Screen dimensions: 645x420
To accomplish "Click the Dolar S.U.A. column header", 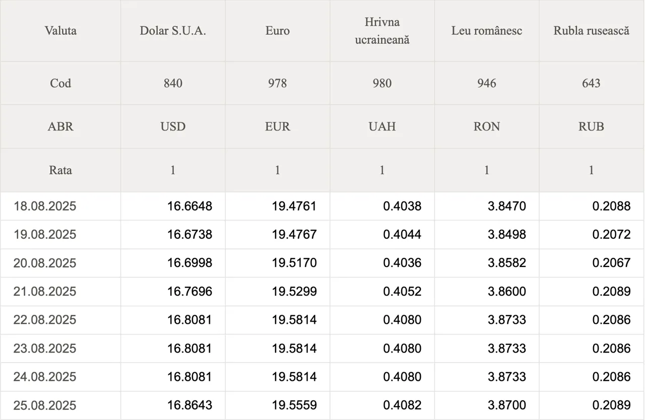I will pos(173,31).
